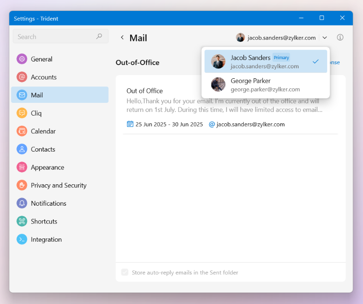Click the Accounts @ icon in sidebar
This screenshot has width=363, height=304.
click(x=22, y=77)
